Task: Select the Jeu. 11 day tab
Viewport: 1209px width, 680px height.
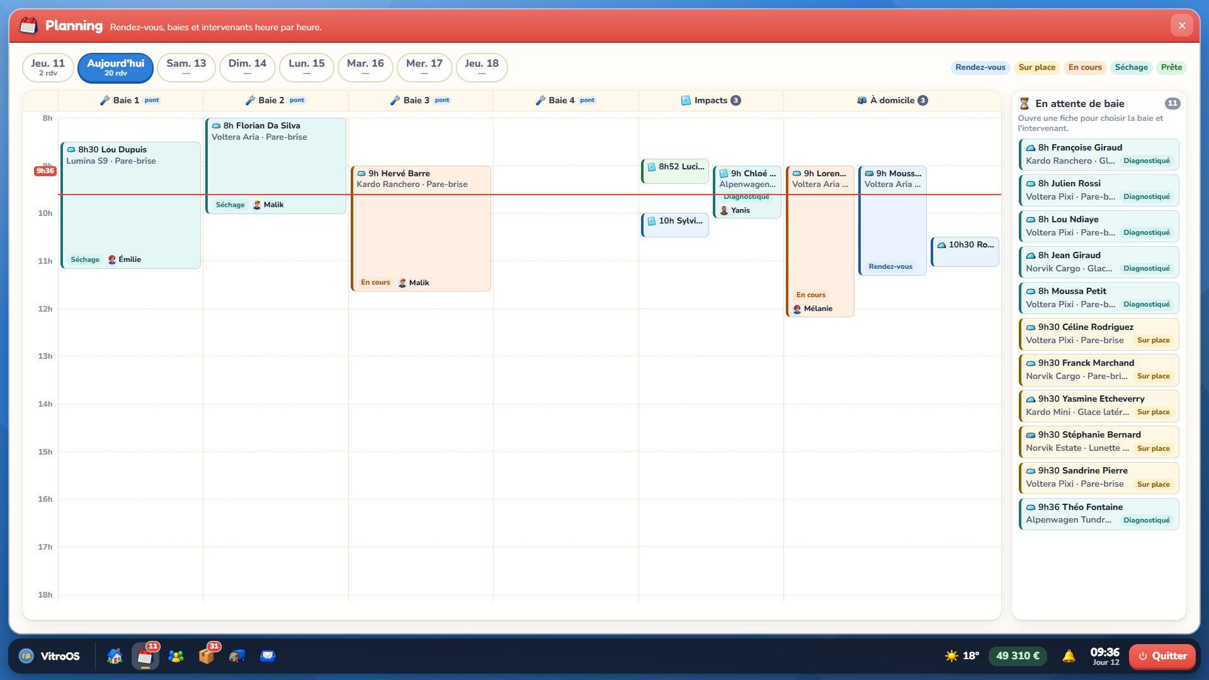Action: pos(48,67)
